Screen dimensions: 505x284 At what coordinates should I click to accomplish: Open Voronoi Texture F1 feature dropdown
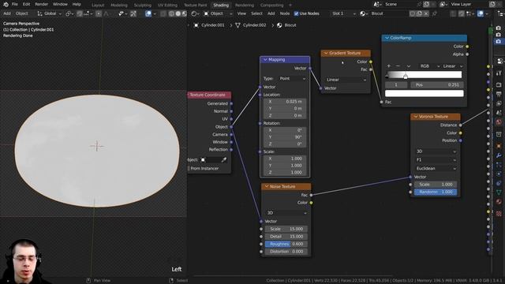[x=436, y=159]
